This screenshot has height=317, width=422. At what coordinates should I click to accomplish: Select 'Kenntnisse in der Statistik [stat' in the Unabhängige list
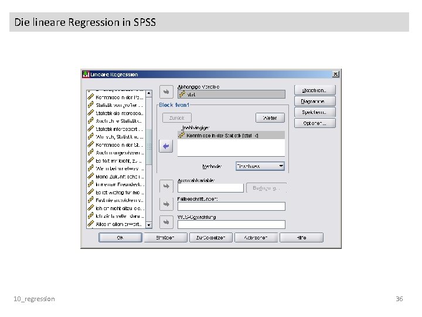pos(231,136)
